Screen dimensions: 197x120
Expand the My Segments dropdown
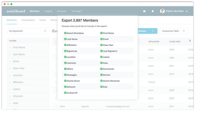coord(28,31)
